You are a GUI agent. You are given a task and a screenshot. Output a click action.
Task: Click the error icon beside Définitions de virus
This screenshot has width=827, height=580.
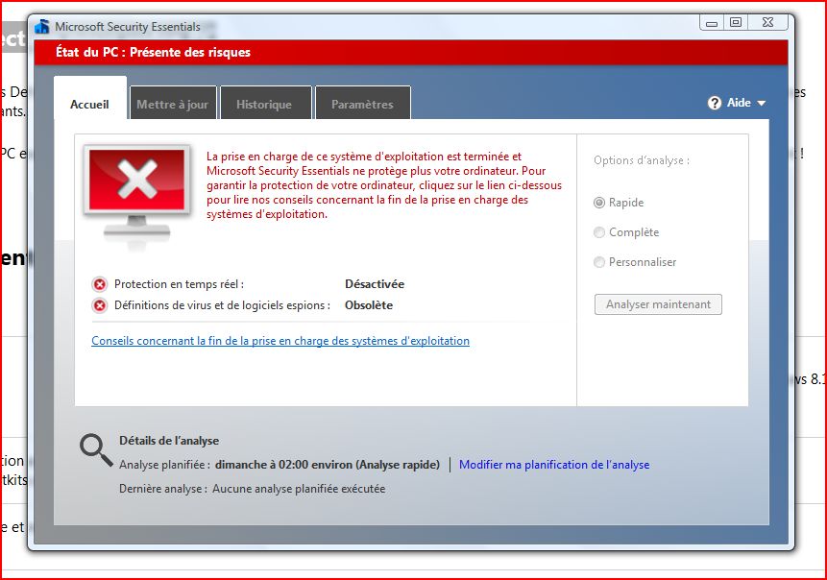(x=100, y=305)
